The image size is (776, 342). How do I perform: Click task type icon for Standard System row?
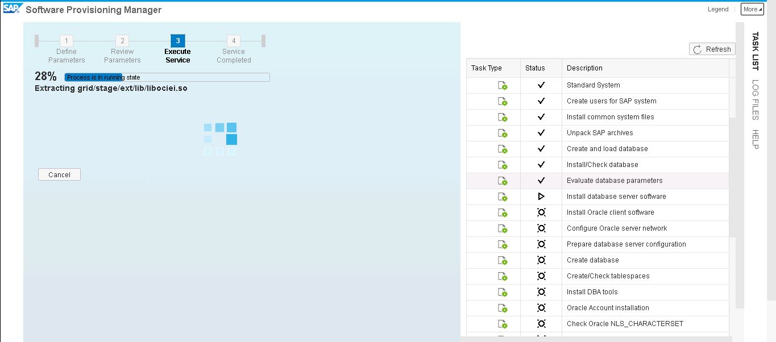click(503, 85)
